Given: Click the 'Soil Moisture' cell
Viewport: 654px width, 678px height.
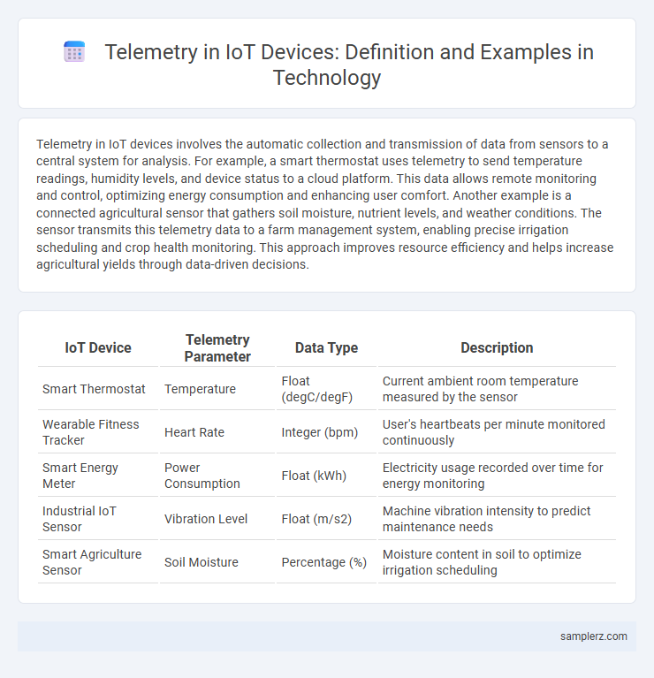Looking at the screenshot, I should coord(217,561).
